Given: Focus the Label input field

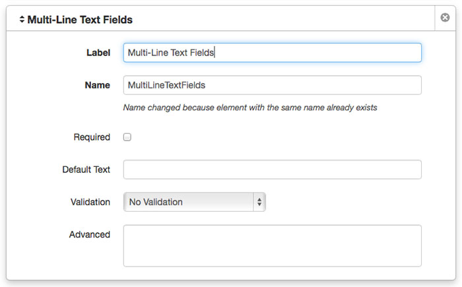Looking at the screenshot, I should pyautogui.click(x=272, y=53).
